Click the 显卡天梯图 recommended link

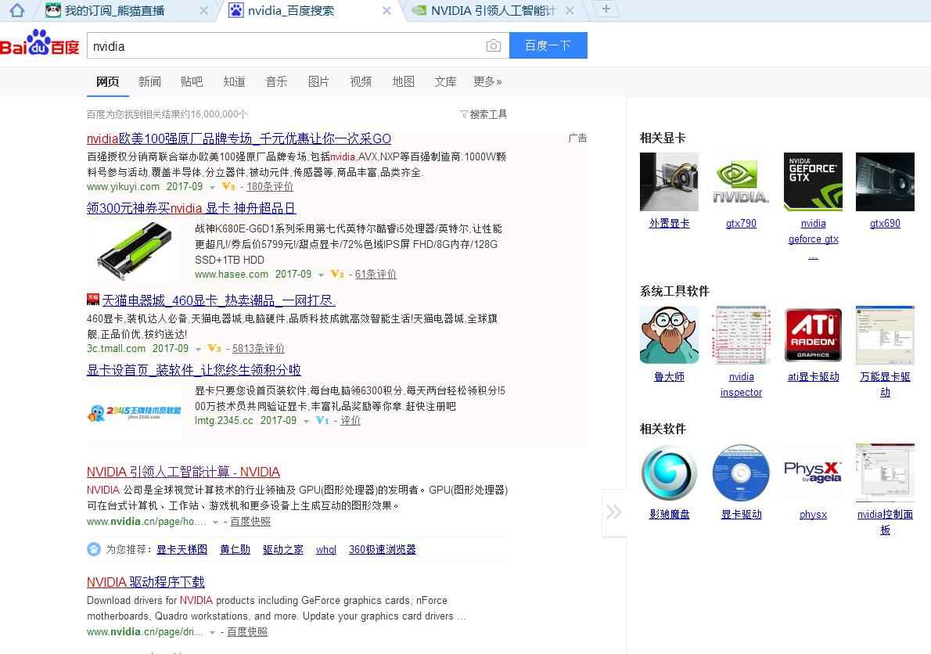point(182,550)
